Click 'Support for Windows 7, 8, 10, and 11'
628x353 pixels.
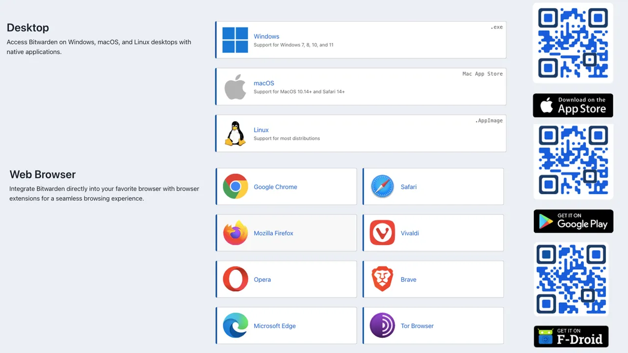tap(293, 45)
